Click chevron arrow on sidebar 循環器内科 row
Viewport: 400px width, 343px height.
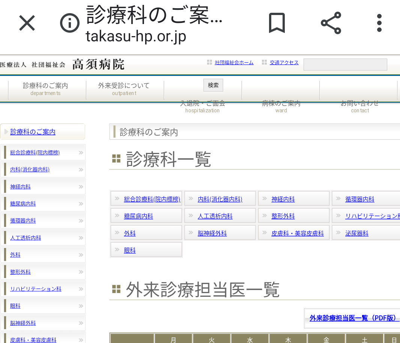click(81, 221)
